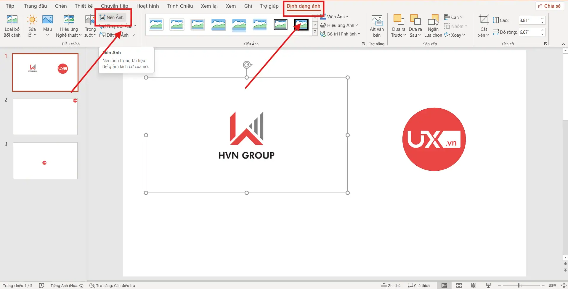
Task: Open the Bố trí Hình ảnh dropdown
Action: point(340,34)
